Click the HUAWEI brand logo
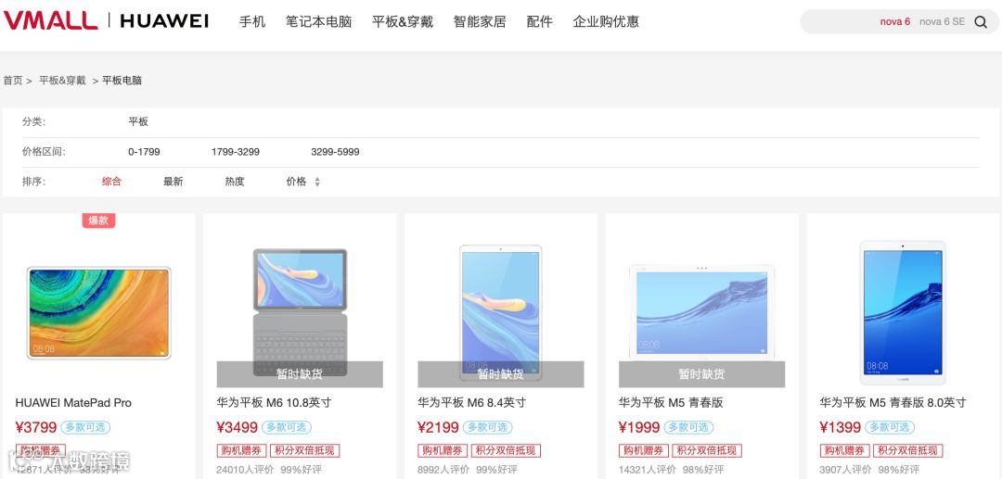This screenshot has width=1002, height=479. point(164,21)
